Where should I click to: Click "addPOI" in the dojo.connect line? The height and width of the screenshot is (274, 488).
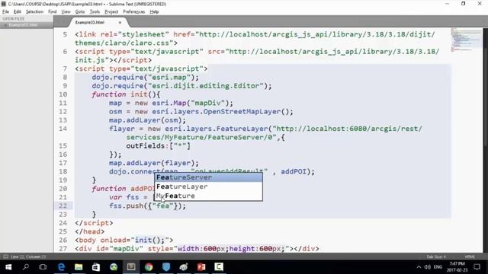click(294, 171)
